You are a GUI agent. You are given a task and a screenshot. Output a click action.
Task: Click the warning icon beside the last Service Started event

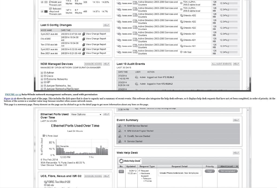120,141
